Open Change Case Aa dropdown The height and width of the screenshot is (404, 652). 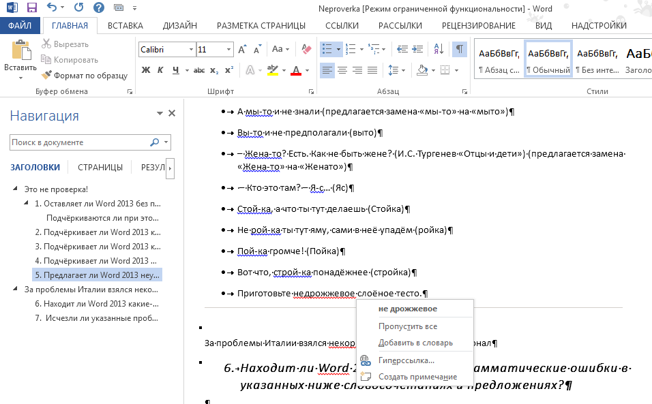click(280, 49)
